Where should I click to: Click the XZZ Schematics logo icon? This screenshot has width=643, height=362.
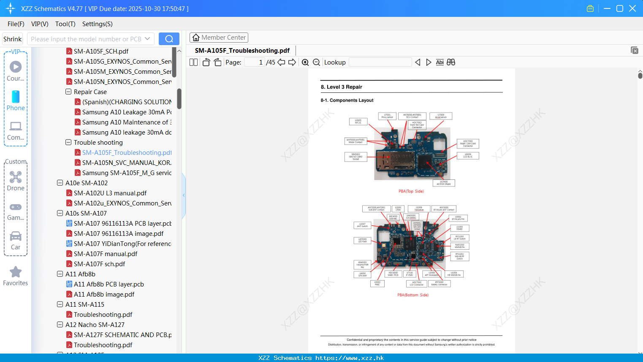pos(11,8)
